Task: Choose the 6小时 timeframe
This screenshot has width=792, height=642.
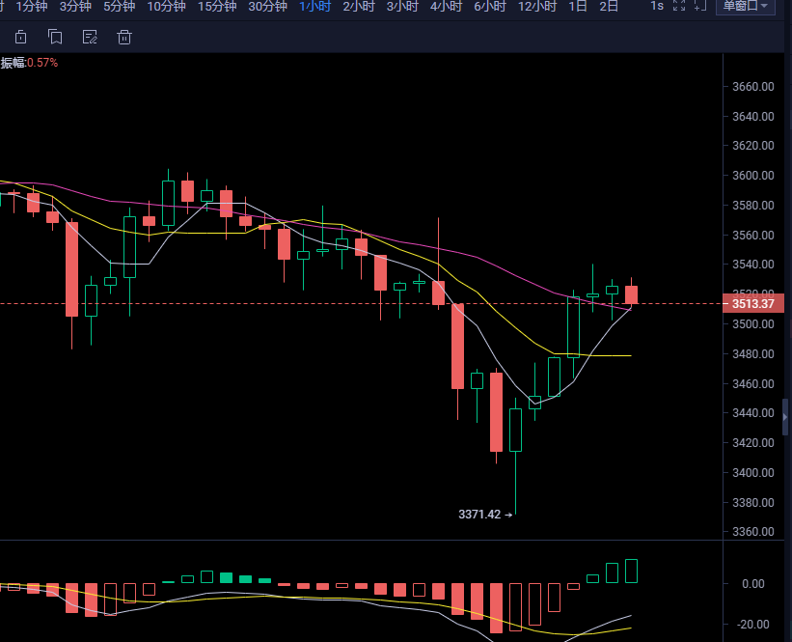Action: point(490,6)
